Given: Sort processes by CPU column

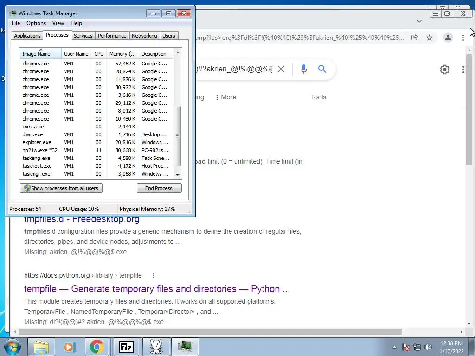Looking at the screenshot, I should (99, 54).
